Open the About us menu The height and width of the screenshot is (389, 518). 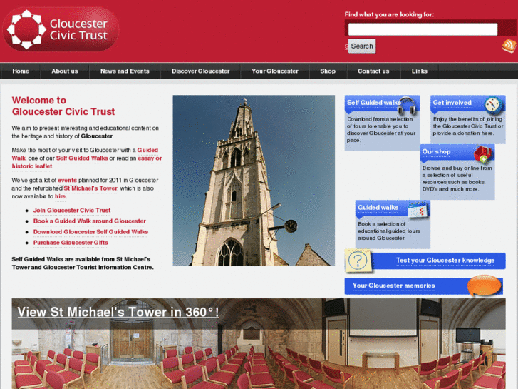(x=65, y=71)
